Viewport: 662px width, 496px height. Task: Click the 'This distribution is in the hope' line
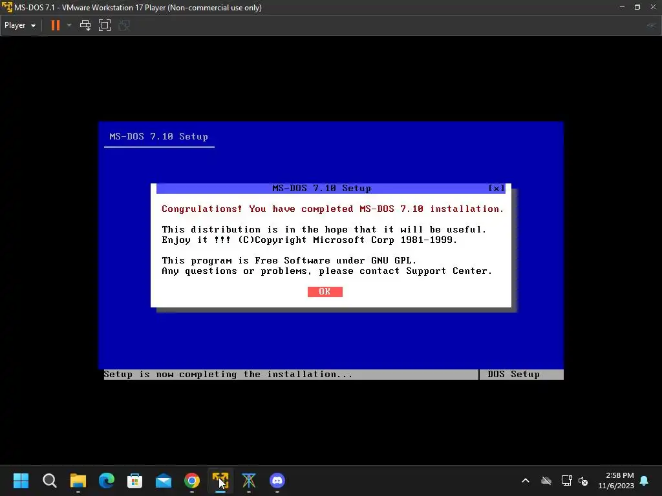click(x=324, y=229)
